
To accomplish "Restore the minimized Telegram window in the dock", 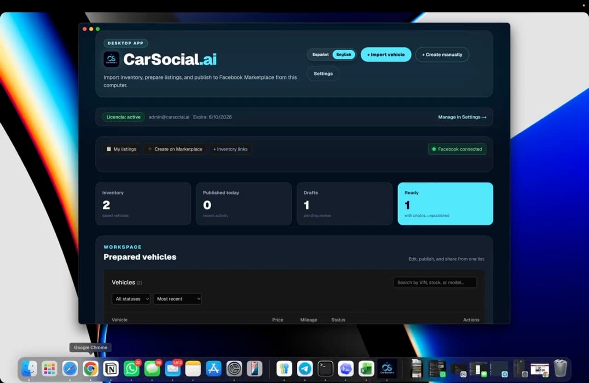I will pos(499,369).
